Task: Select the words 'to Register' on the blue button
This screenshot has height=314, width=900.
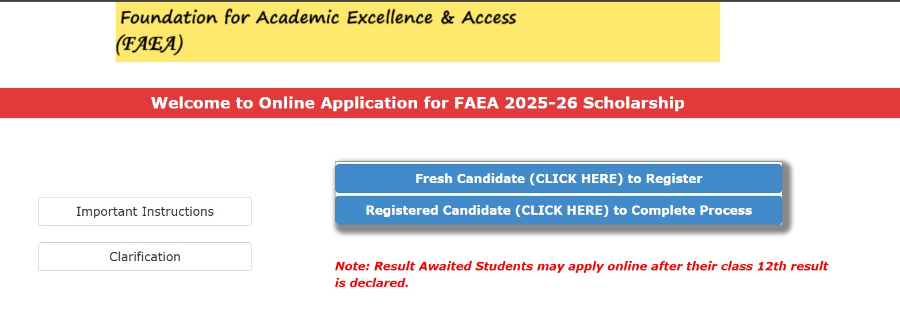Action: tap(665, 179)
